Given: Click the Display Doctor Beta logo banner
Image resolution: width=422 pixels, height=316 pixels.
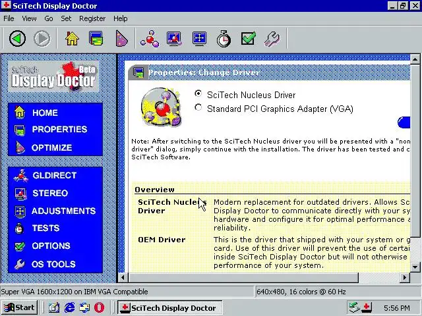Looking at the screenshot, I should (54, 76).
